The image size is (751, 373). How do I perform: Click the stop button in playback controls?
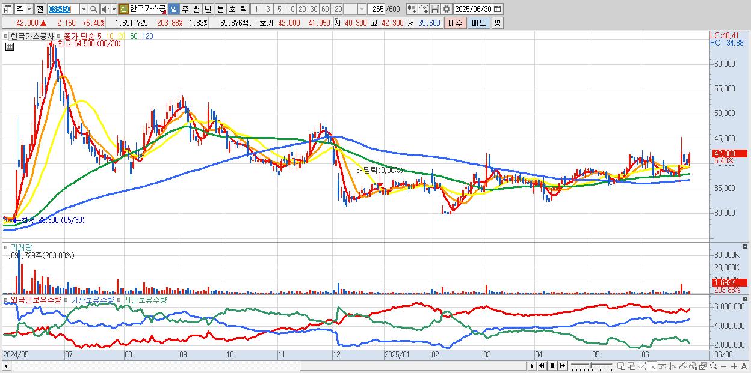(552, 366)
